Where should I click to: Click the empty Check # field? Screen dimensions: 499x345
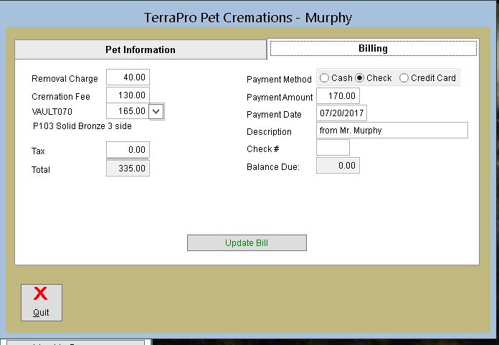[x=333, y=147]
